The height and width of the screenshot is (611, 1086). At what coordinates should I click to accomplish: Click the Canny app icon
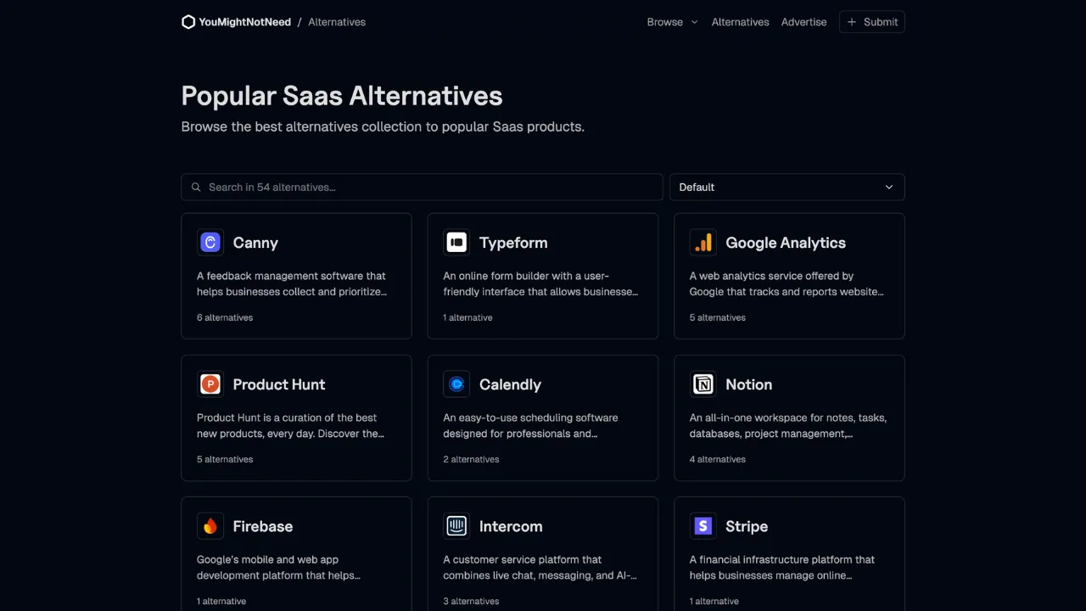tap(210, 243)
